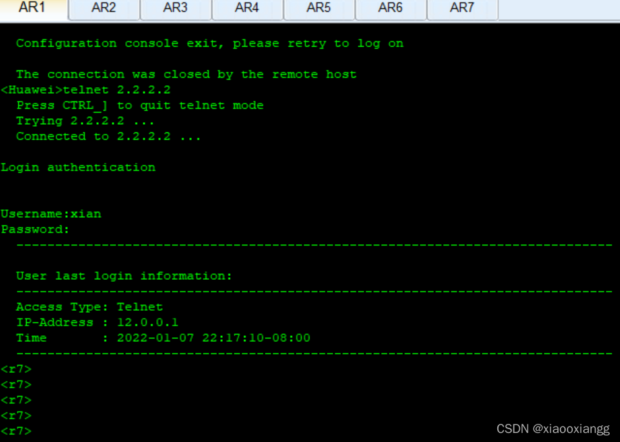The width and height of the screenshot is (620, 442).
Task: Click the User last login information heading
Action: 124,276
